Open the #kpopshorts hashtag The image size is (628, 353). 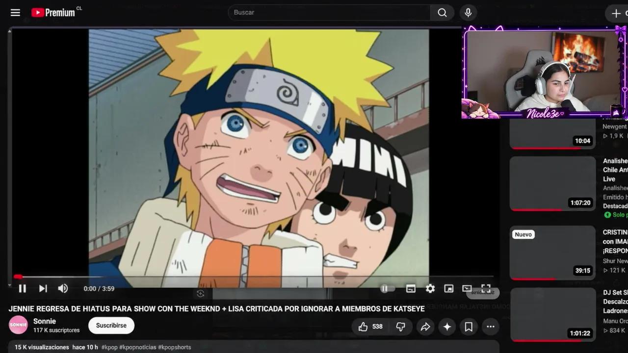[175, 347]
